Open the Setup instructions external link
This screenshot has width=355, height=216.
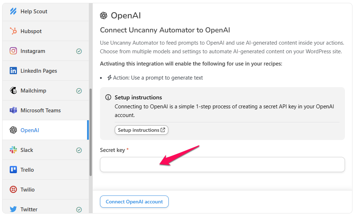(141, 130)
